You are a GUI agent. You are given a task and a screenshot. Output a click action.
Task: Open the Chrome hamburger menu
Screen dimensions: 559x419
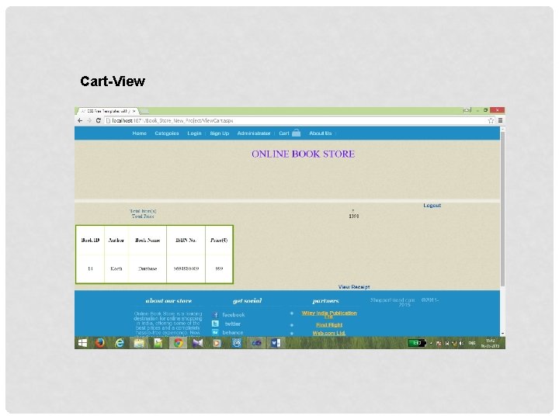pos(501,121)
